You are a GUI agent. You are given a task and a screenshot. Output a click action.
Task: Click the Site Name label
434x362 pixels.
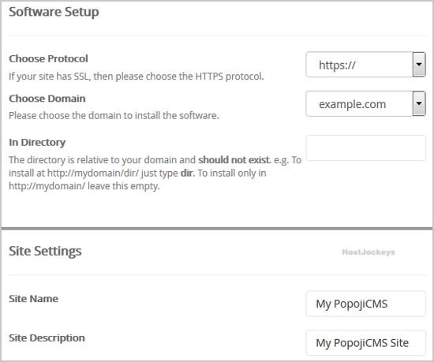(x=33, y=299)
